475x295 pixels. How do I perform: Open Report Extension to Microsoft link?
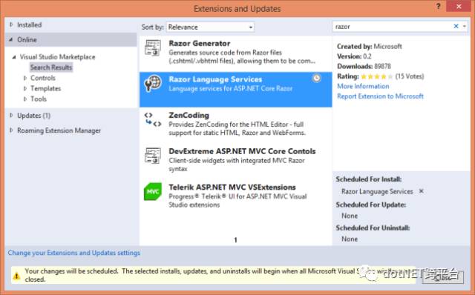click(x=381, y=96)
